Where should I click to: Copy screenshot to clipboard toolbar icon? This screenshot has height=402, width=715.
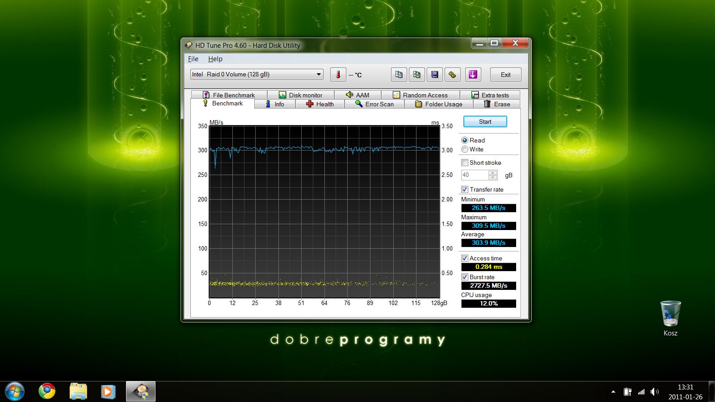417,75
